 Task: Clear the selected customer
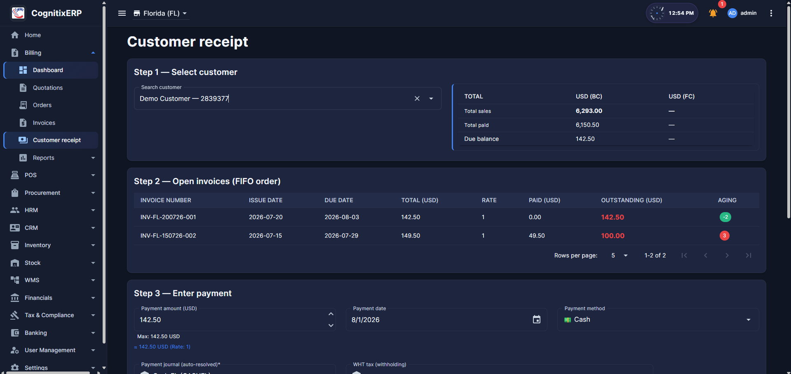tap(417, 98)
